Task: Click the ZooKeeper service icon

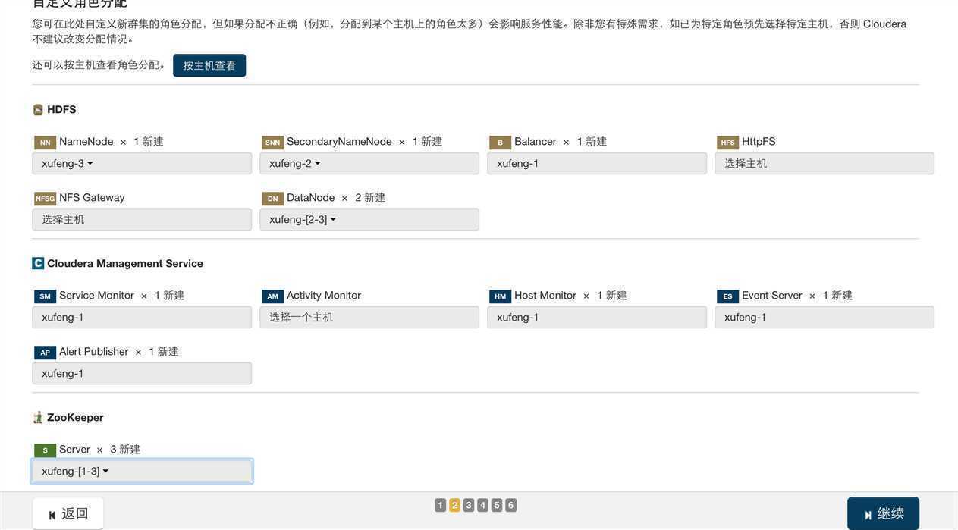Action: point(38,417)
